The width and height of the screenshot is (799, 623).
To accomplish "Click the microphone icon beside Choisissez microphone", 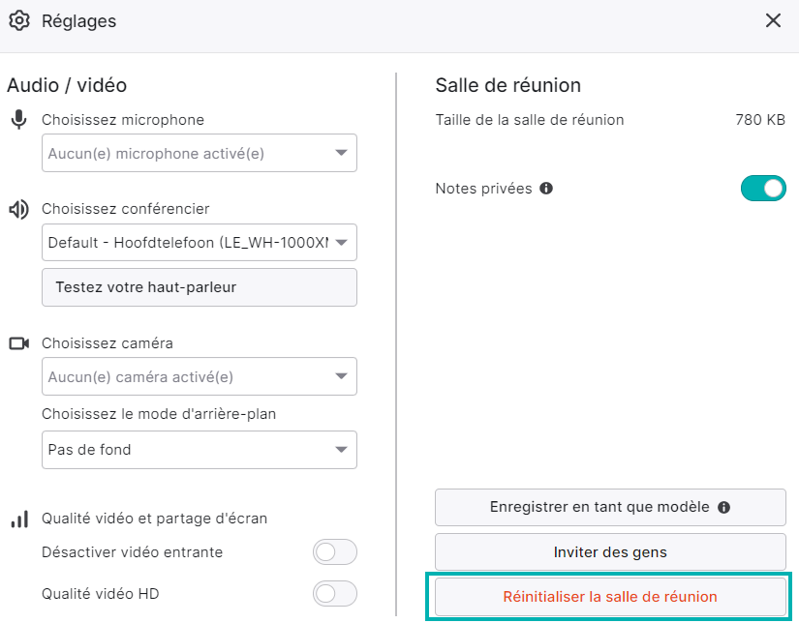I will [x=18, y=120].
